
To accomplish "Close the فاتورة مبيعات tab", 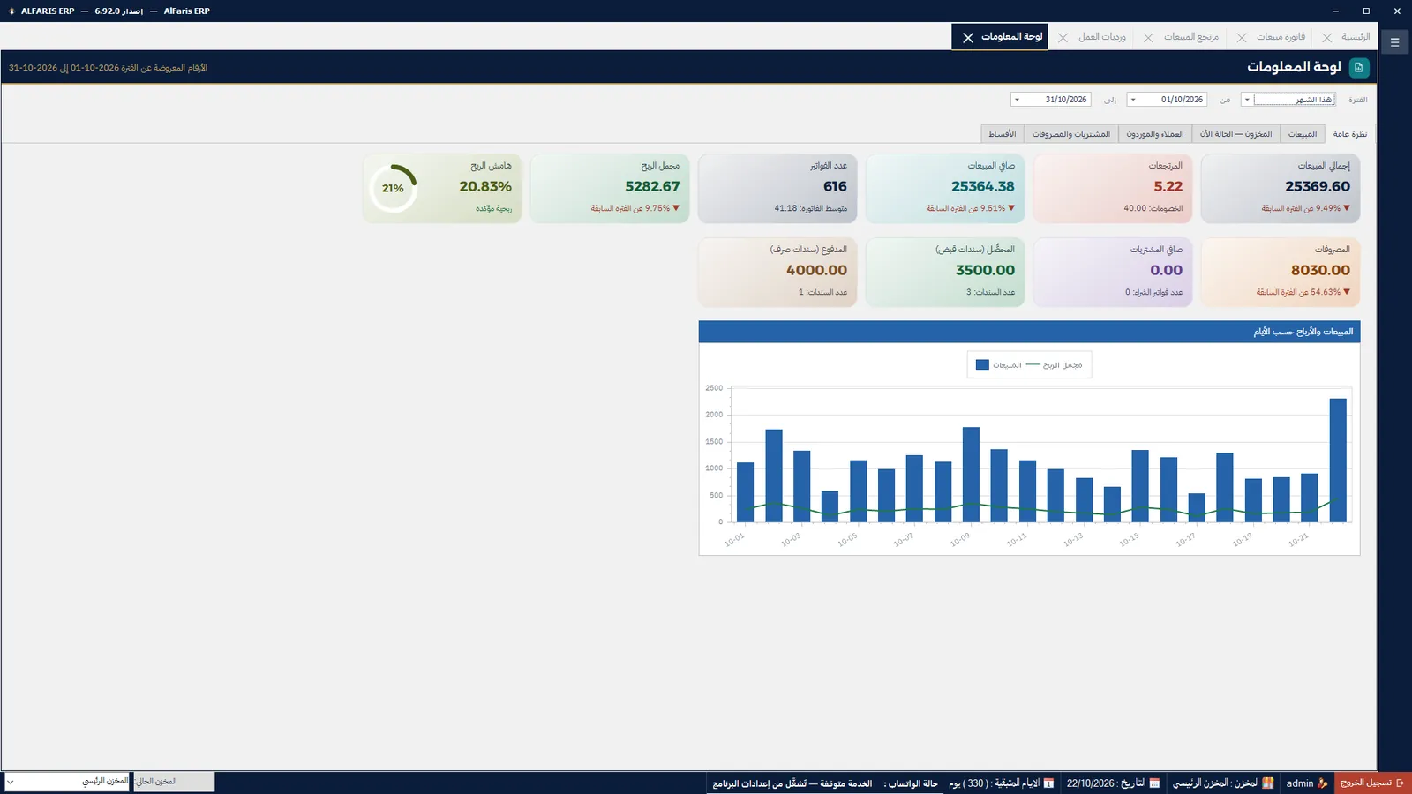I will click(x=1242, y=37).
